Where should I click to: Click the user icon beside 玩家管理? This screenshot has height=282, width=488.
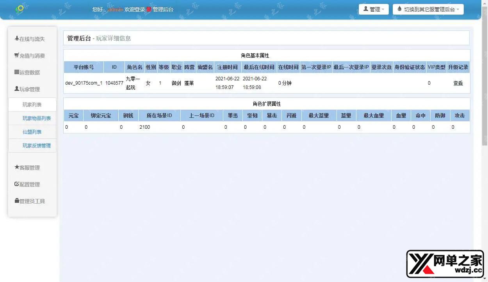(x=17, y=89)
